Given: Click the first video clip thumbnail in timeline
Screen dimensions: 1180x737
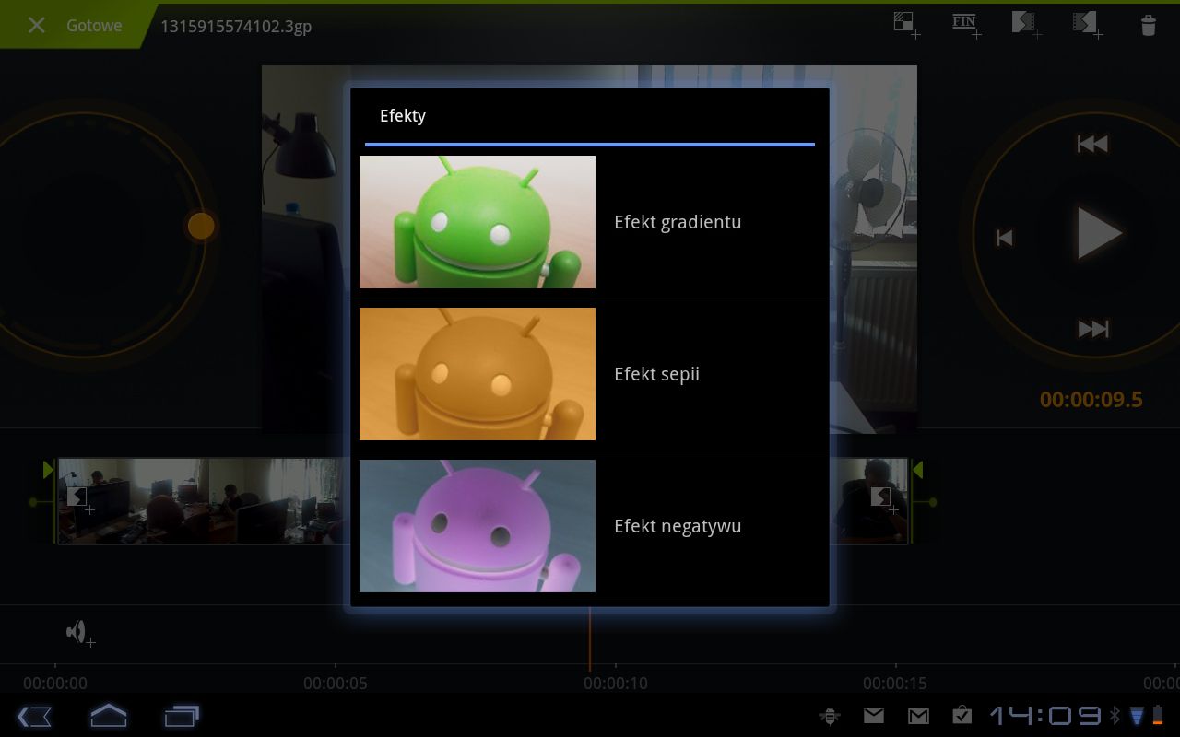Looking at the screenshot, I should (x=134, y=501).
